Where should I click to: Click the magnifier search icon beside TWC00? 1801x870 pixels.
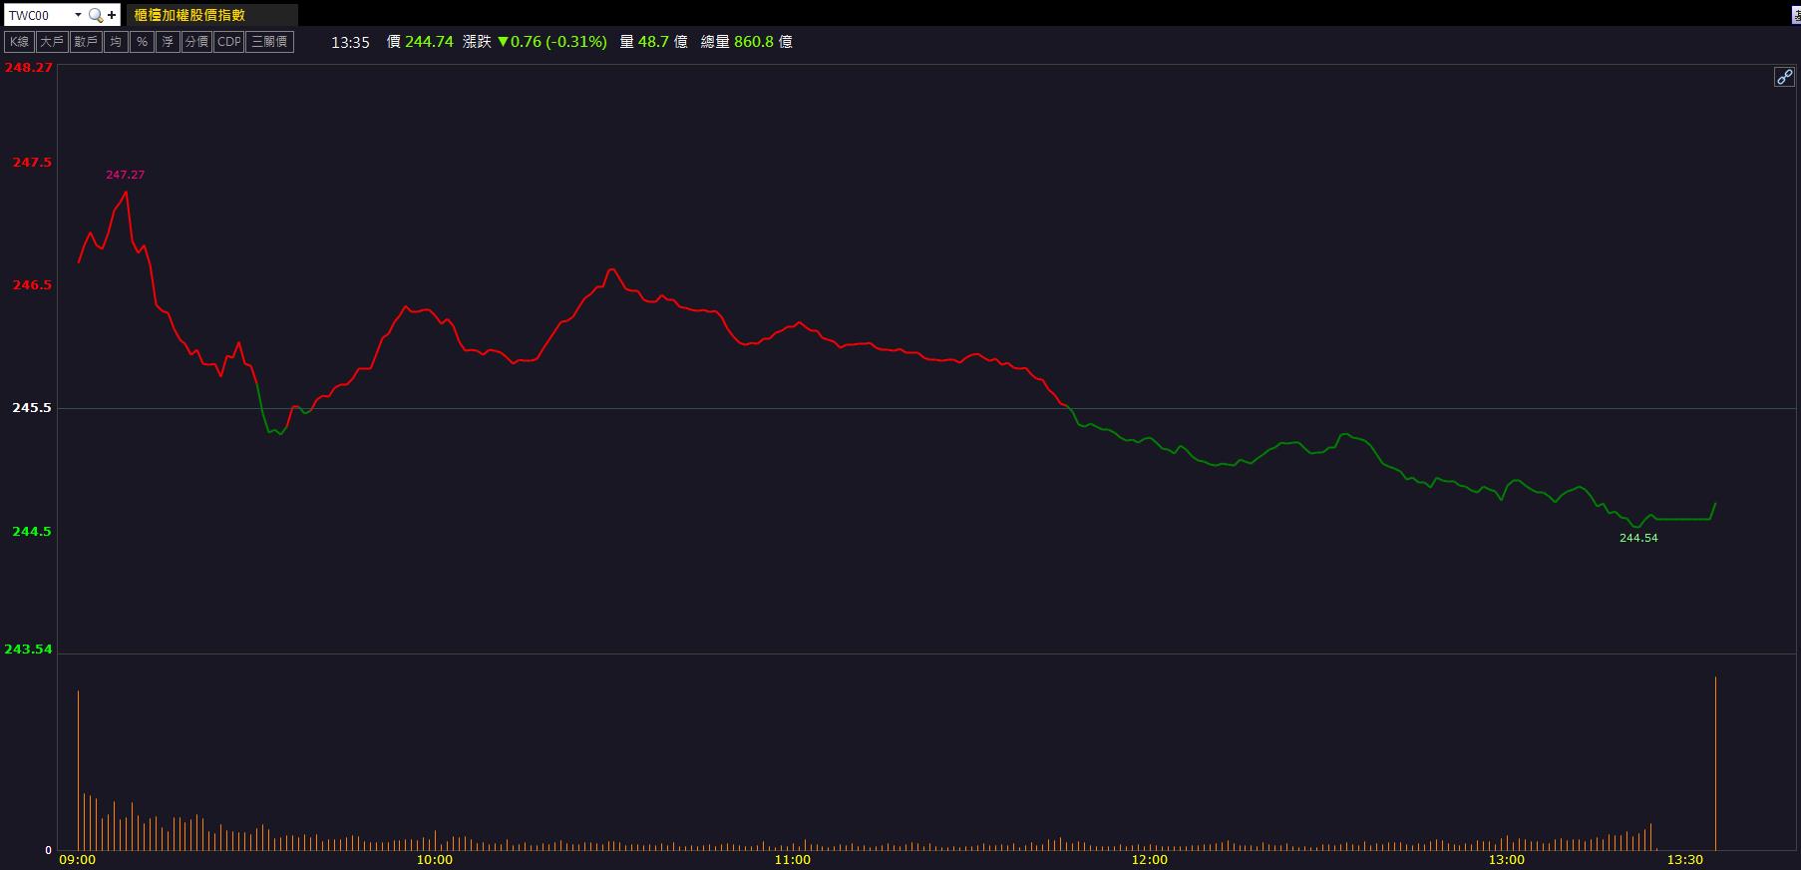click(x=96, y=15)
